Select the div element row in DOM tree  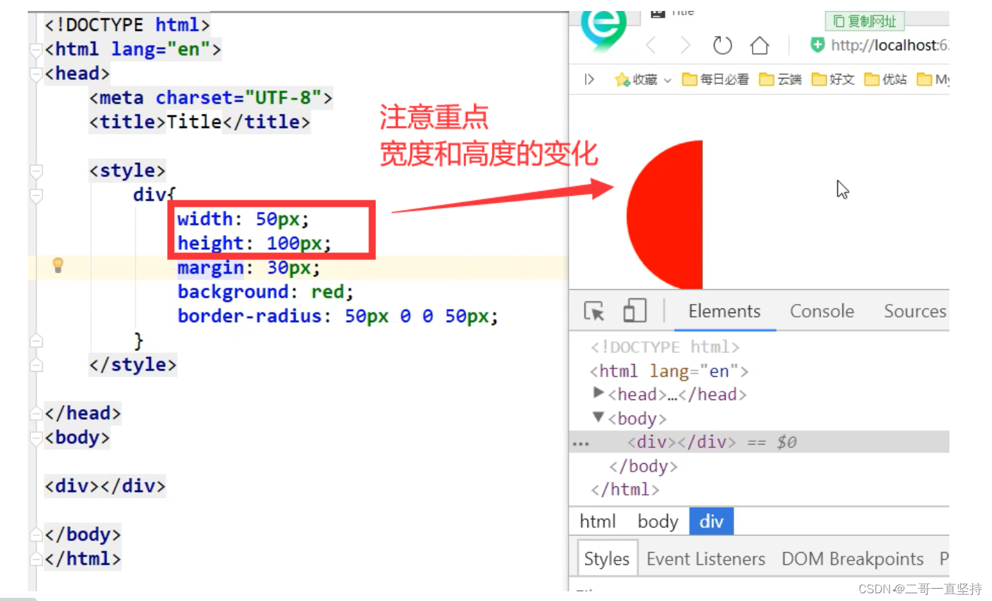click(759, 442)
